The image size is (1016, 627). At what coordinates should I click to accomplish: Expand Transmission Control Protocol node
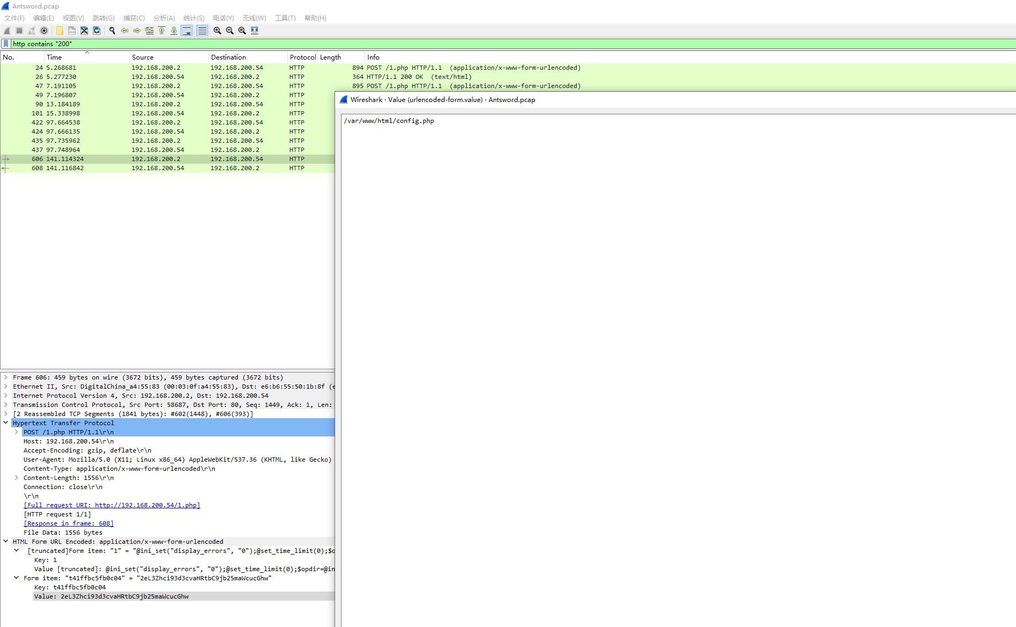click(6, 405)
